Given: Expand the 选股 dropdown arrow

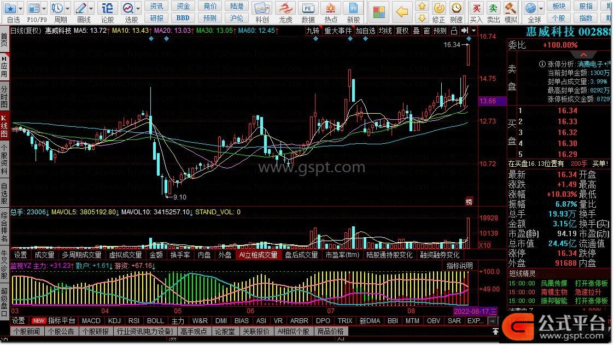Looking at the screenshot, I should point(138,8).
